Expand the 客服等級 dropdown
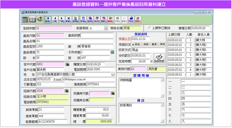Viewport: 232px width, 128px height. [x=106, y=28]
